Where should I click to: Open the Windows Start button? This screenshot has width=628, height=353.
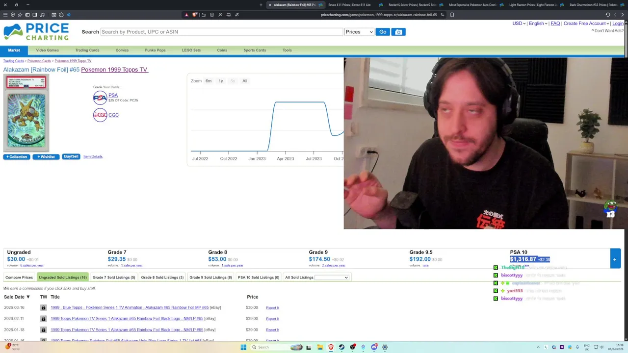pyautogui.click(x=243, y=347)
